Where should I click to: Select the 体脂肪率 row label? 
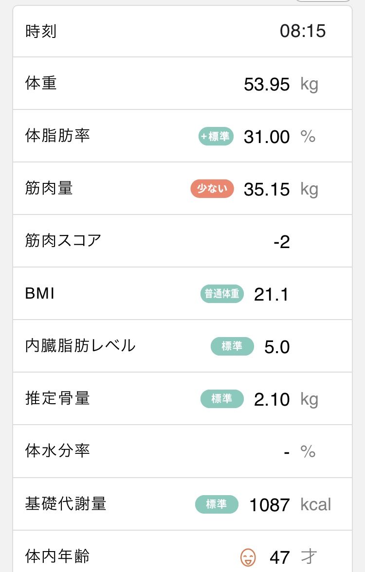pyautogui.click(x=57, y=136)
